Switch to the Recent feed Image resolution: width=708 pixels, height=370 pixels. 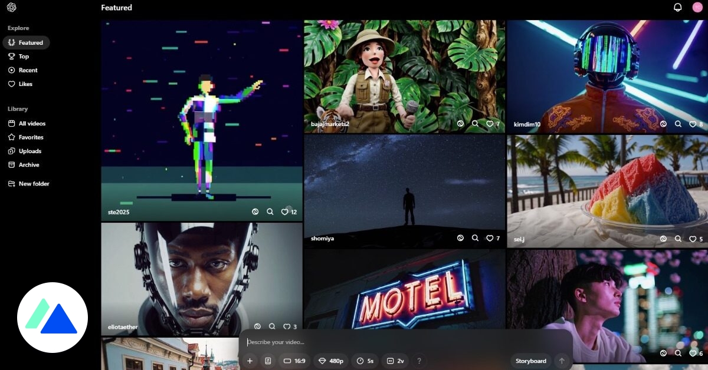coord(27,70)
